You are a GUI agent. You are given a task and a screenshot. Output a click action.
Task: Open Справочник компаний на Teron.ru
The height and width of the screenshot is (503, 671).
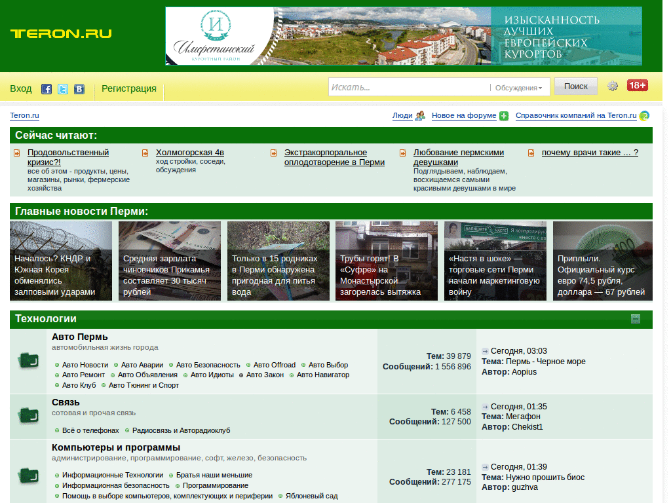[x=576, y=115]
